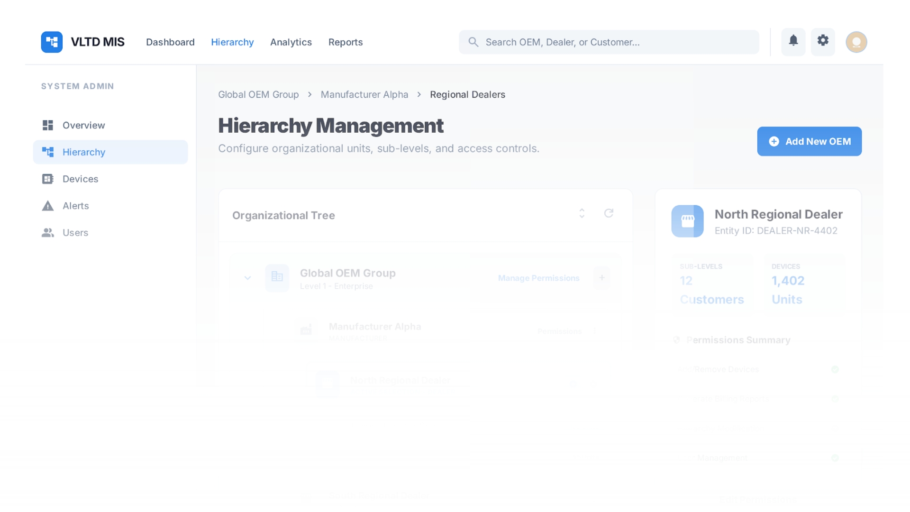Go to Manufacturer Alpha breadcrumb
Screen dimensions: 910x512
point(364,94)
